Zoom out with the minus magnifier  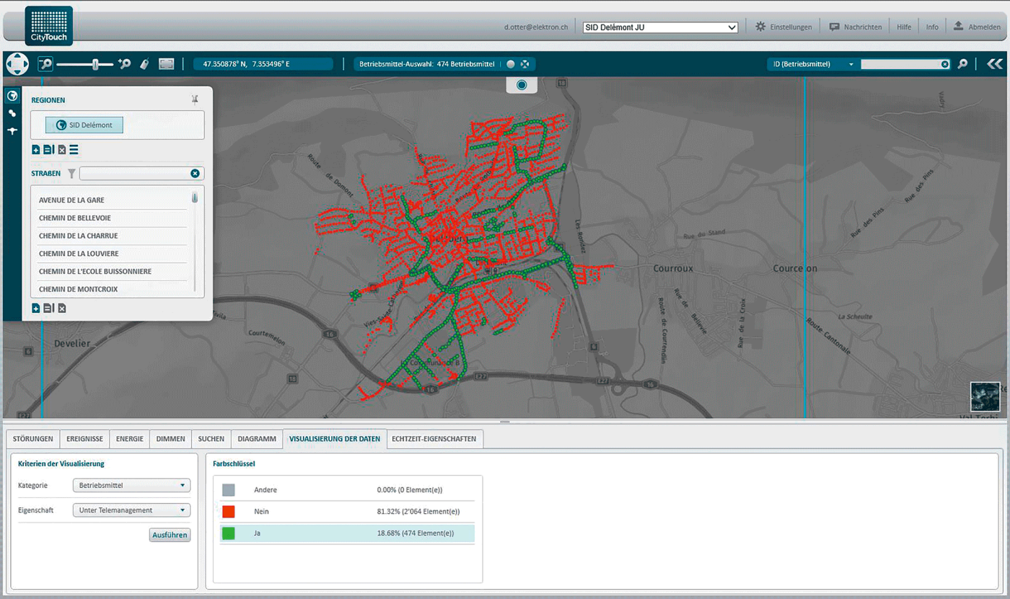(45, 64)
